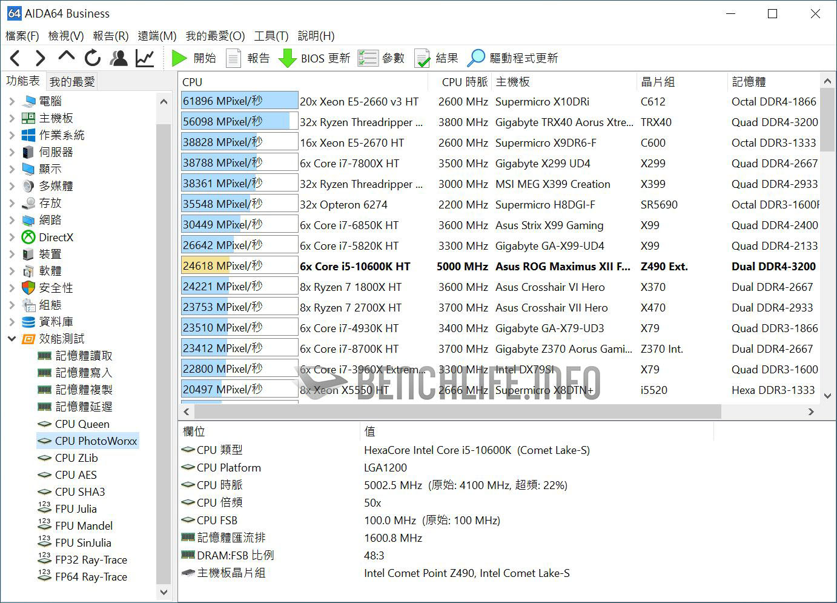The image size is (837, 603).
Task: Click the green Start benchmark play icon
Action: [179, 58]
